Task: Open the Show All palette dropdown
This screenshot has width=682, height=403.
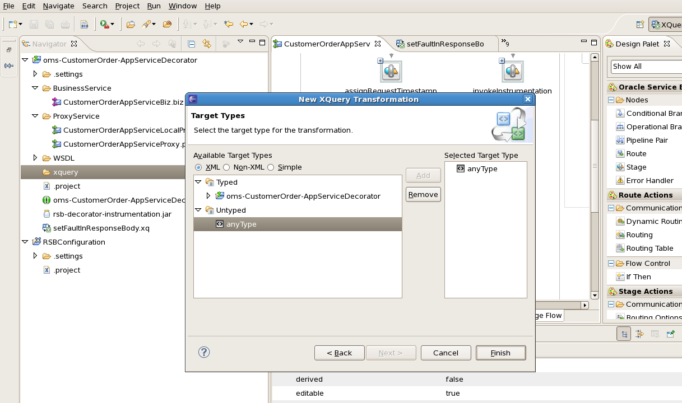Action: click(x=646, y=66)
